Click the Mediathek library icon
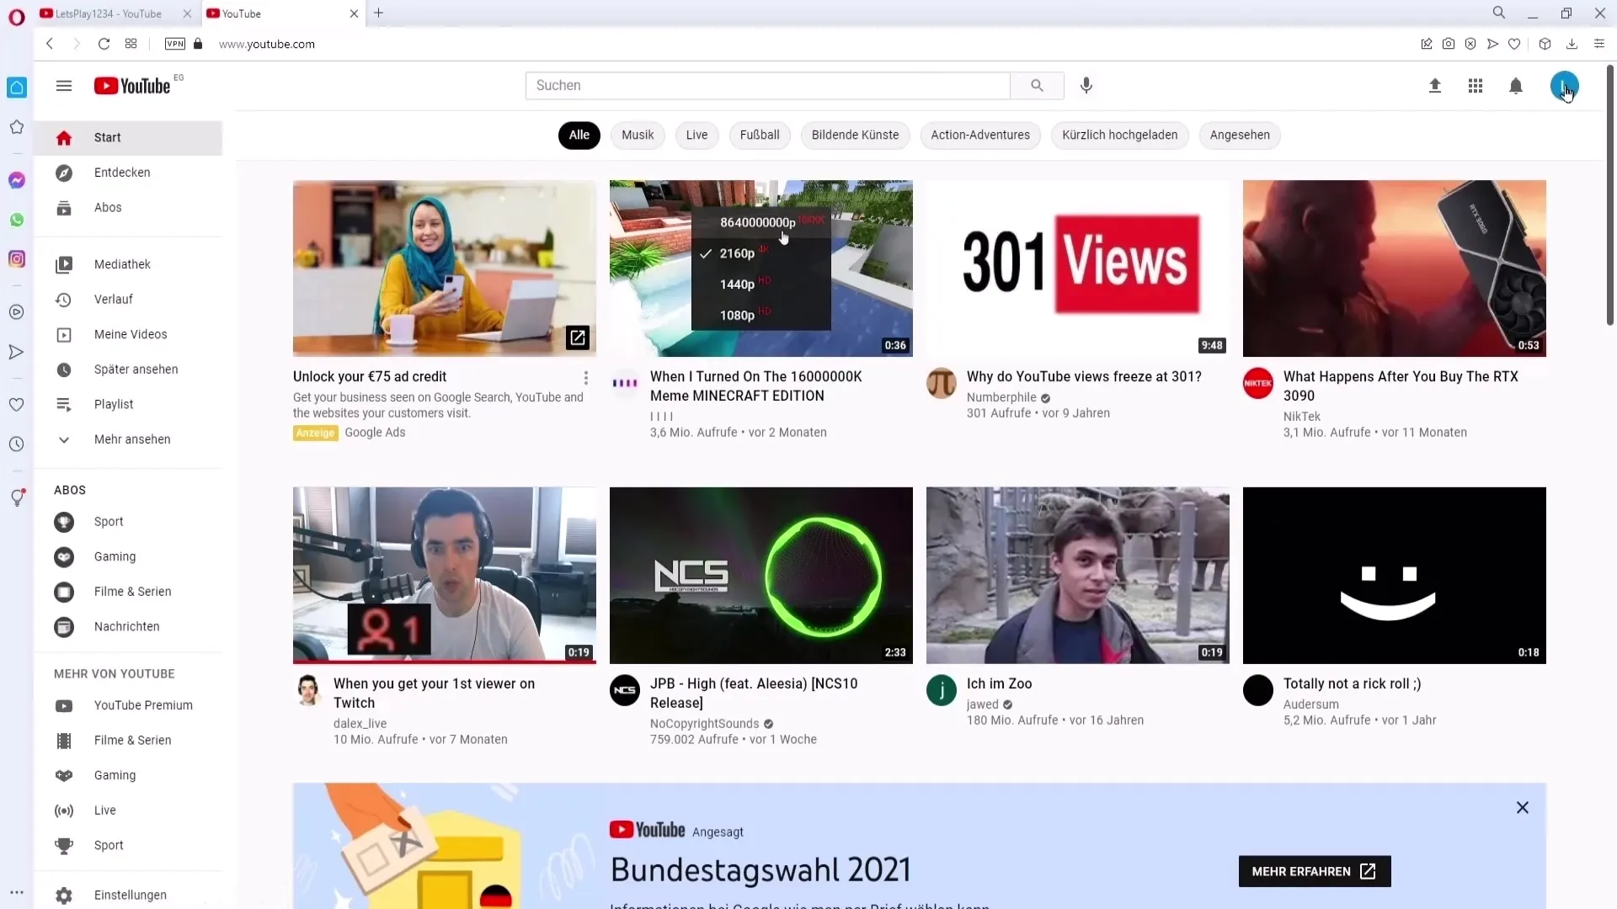The width and height of the screenshot is (1617, 909). tap(63, 263)
